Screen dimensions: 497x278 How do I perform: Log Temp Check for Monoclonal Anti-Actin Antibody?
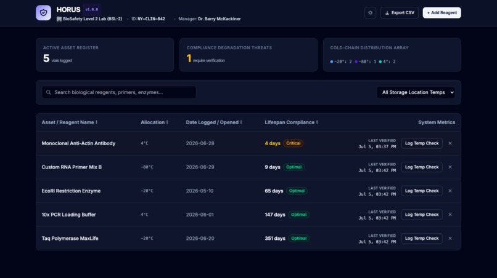pos(422,143)
